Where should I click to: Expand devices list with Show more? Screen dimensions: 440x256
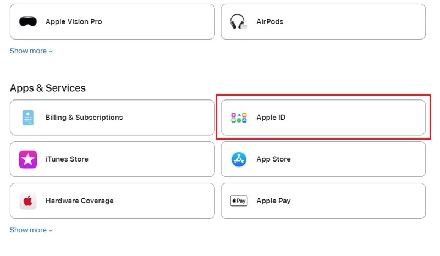tap(31, 51)
